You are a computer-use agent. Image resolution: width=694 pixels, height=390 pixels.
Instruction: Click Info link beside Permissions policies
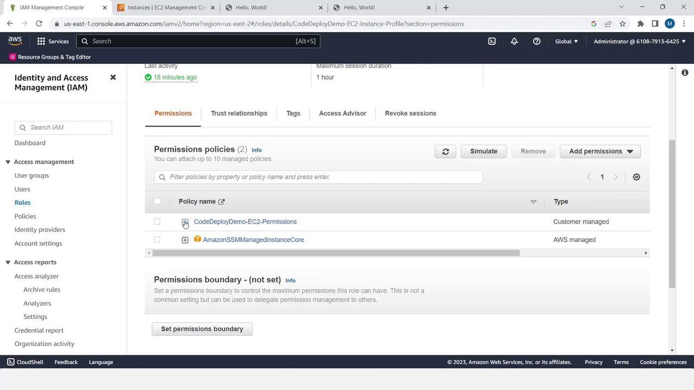[256, 150]
